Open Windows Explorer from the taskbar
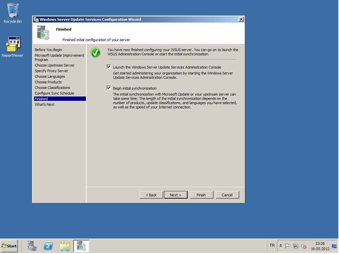Screen dimensions: 339x254 click(65, 246)
